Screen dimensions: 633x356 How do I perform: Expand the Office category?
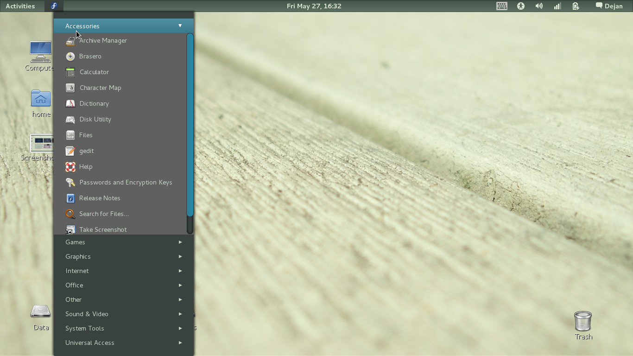[x=124, y=285]
